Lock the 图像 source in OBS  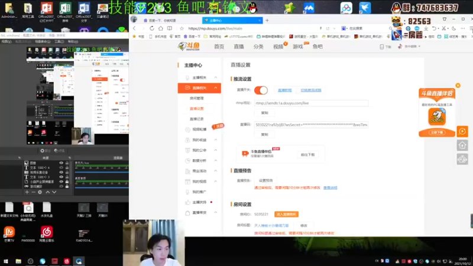pos(67,163)
